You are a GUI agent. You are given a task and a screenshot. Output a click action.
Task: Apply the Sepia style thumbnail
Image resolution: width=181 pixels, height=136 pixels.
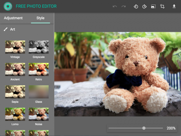(x=15, y=92)
